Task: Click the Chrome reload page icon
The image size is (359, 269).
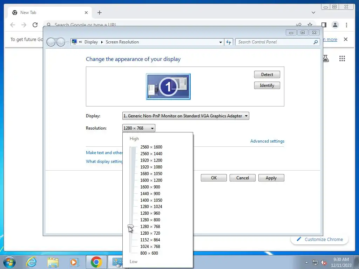Action: 35,25
